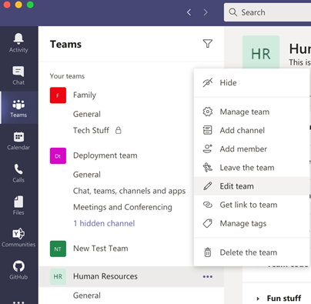Click the search magnifier icon

pos(232,12)
